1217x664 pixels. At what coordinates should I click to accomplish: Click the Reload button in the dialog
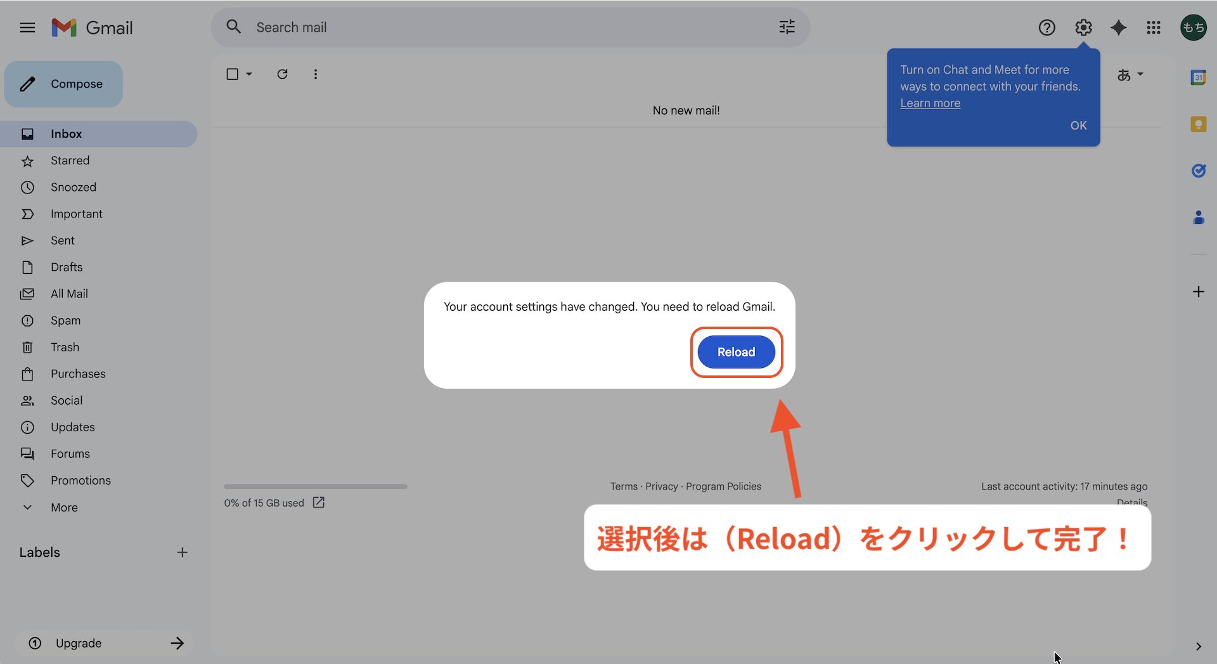tap(736, 352)
